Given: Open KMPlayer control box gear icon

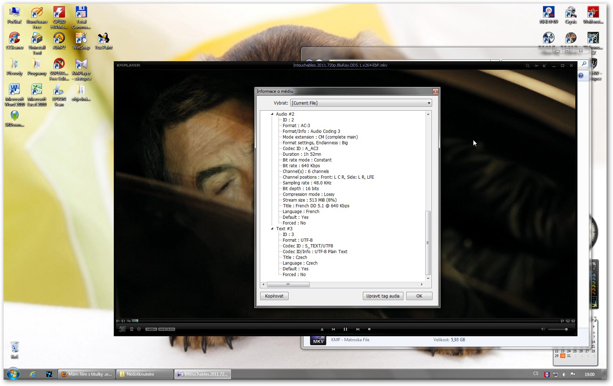Looking at the screenshot, I should click(x=139, y=329).
